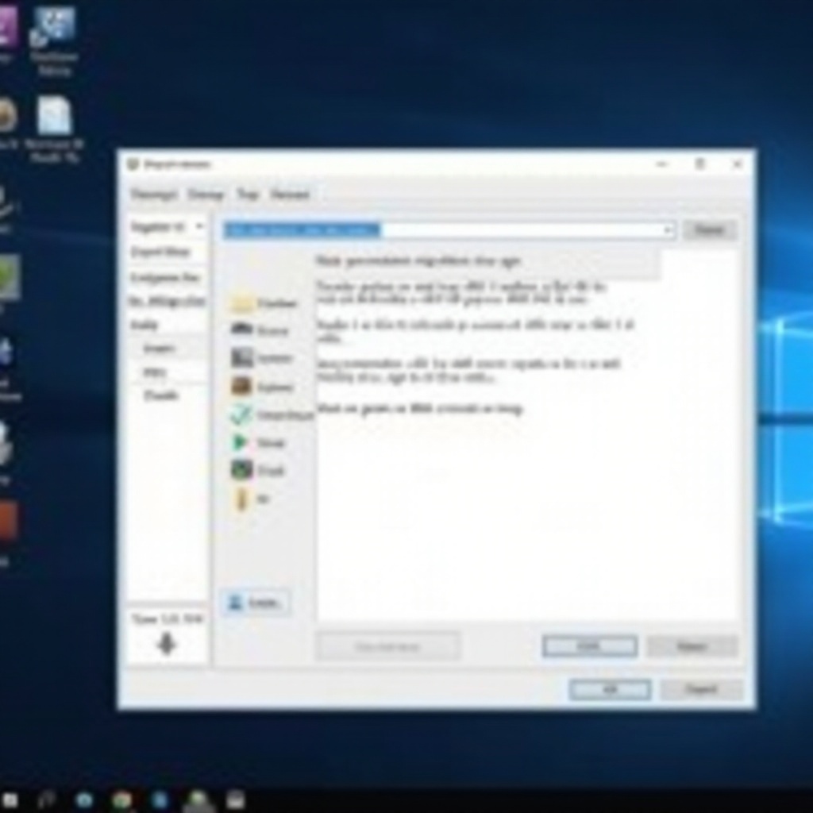Select the brown box icon in the sidebar list
This screenshot has height=813, width=813.
coord(241,387)
